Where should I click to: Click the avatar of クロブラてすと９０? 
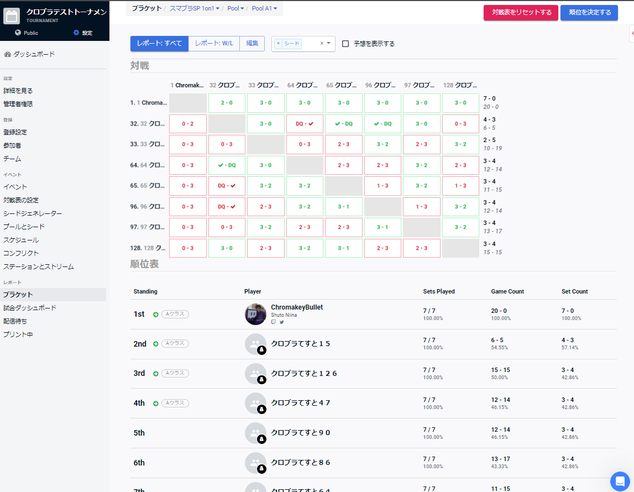pos(255,433)
